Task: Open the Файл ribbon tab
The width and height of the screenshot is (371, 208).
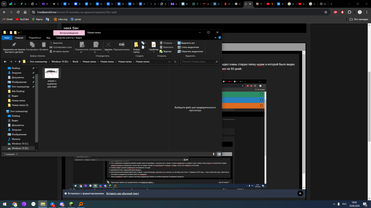Action: click(x=7, y=38)
